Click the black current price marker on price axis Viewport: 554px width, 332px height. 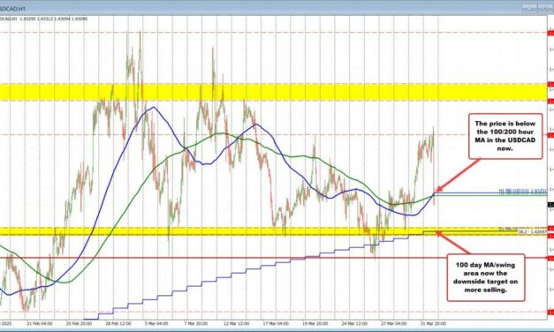550,205
